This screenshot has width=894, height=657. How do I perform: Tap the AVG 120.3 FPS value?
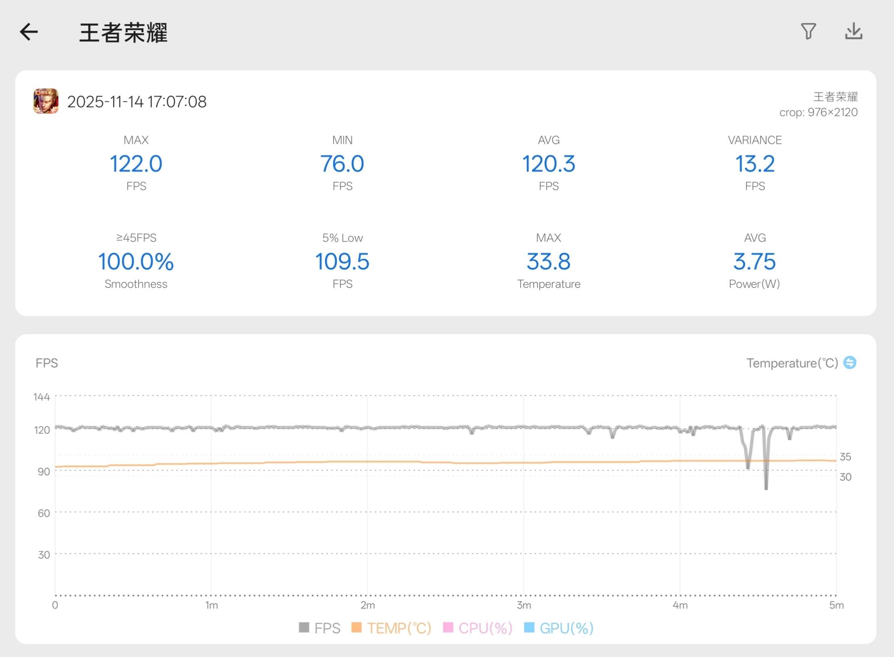(x=548, y=164)
